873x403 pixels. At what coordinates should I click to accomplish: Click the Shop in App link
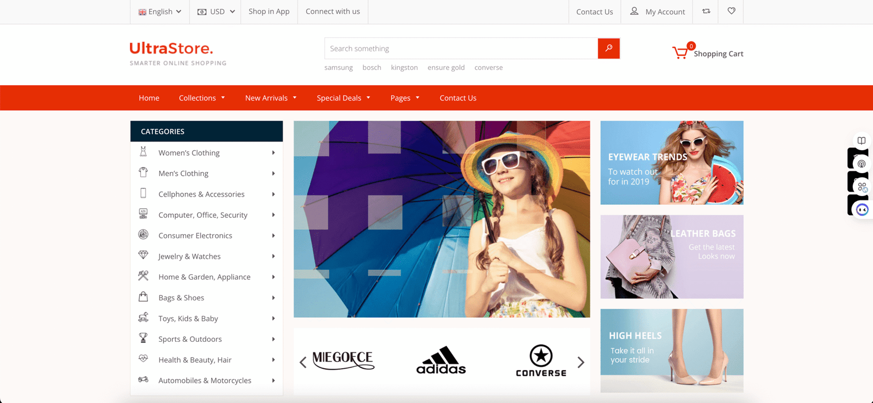269,11
